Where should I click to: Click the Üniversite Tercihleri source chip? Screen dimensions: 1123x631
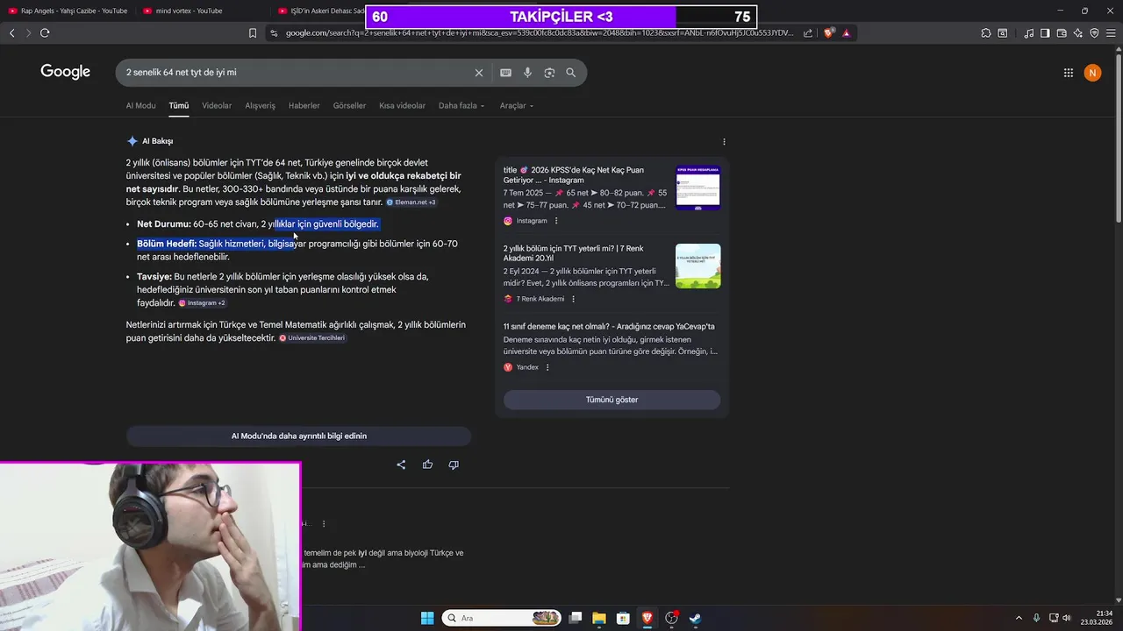tap(311, 338)
